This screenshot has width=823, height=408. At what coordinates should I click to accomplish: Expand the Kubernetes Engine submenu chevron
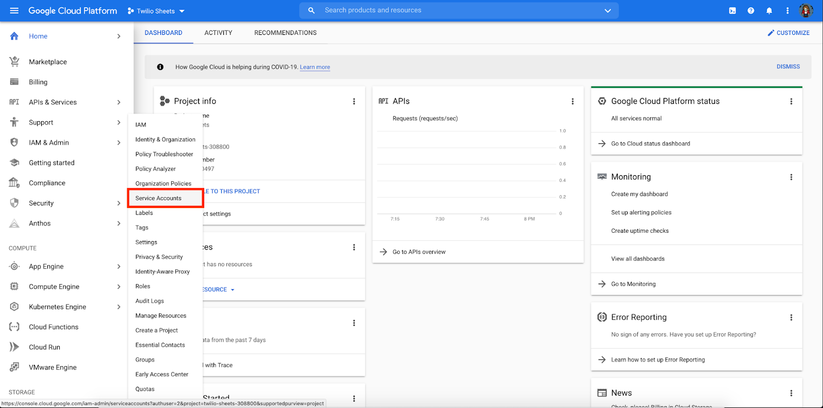[x=119, y=307]
